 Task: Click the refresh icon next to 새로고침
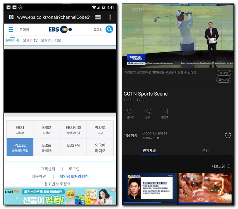pos(229,166)
